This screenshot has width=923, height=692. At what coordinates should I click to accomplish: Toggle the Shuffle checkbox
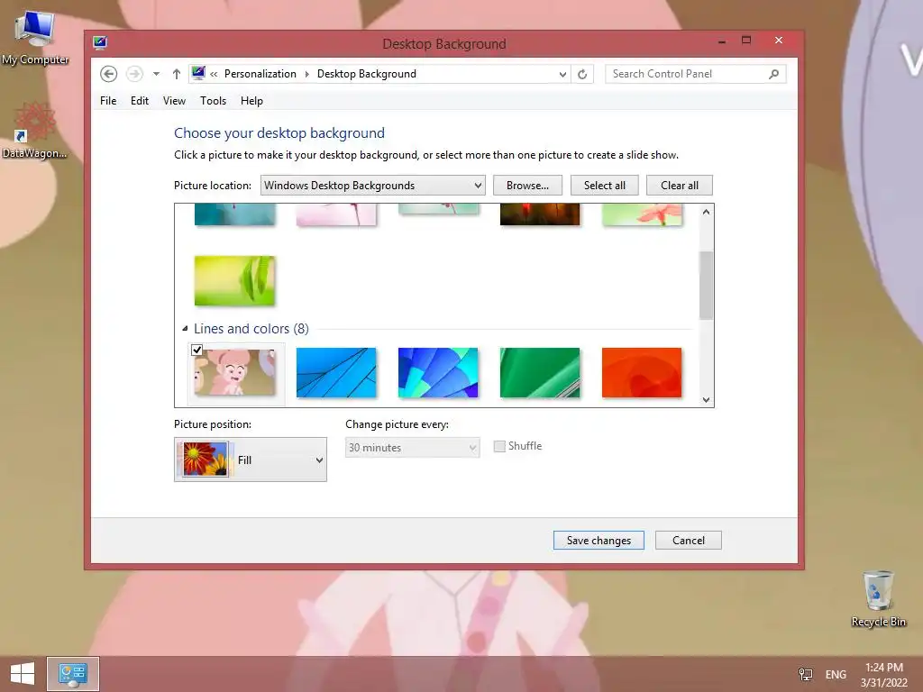point(499,446)
